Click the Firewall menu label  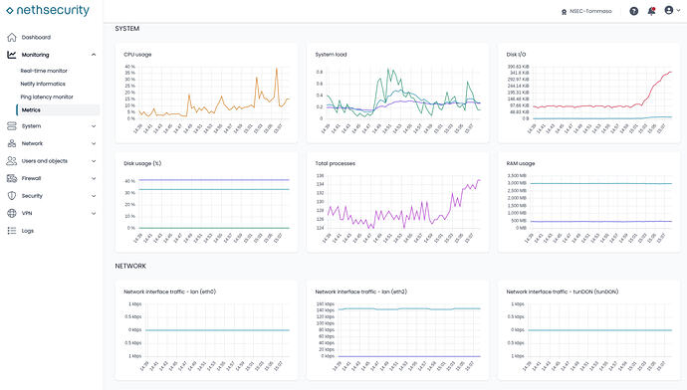coord(31,179)
